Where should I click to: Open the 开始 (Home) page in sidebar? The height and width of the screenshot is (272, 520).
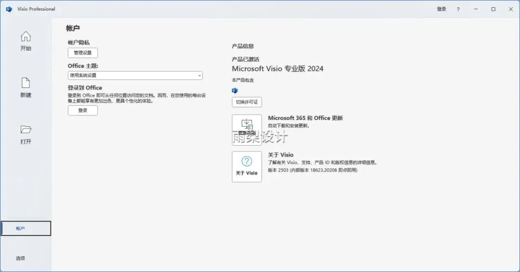[26, 41]
